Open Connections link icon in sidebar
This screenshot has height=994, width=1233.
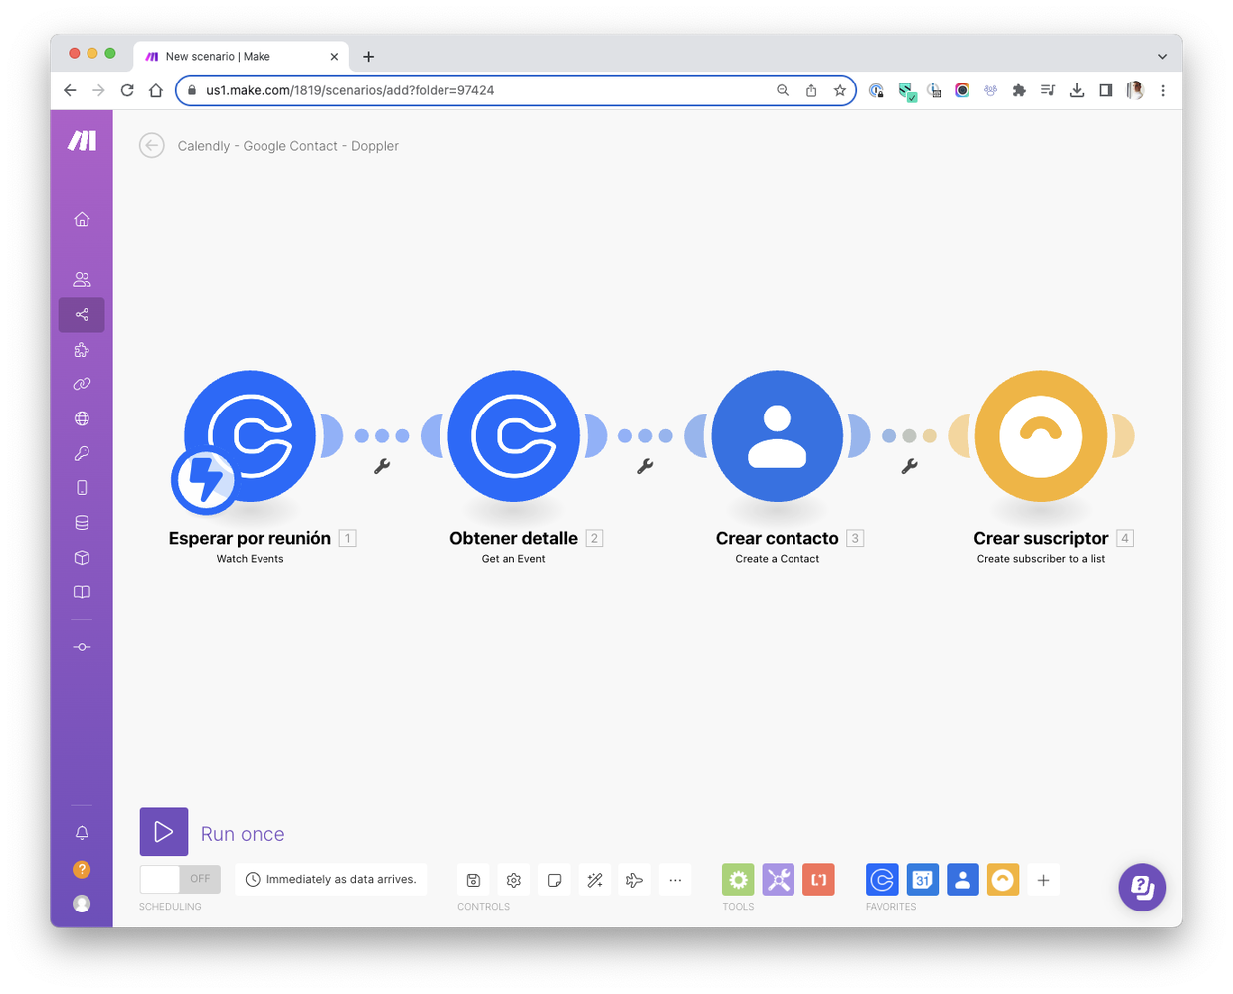click(x=82, y=384)
